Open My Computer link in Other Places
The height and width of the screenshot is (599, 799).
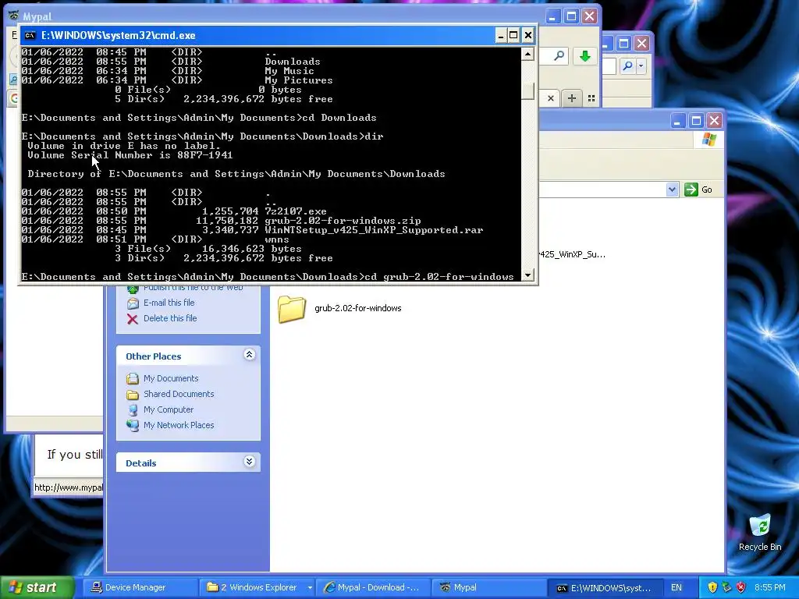(x=169, y=410)
